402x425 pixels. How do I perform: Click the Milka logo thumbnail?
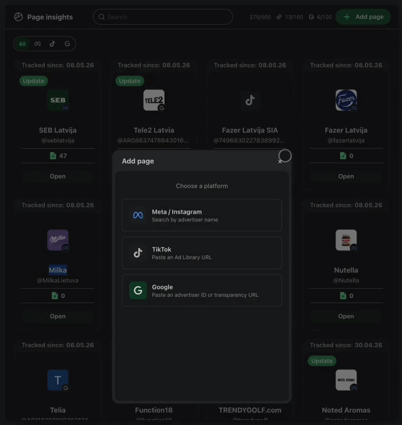click(x=58, y=240)
